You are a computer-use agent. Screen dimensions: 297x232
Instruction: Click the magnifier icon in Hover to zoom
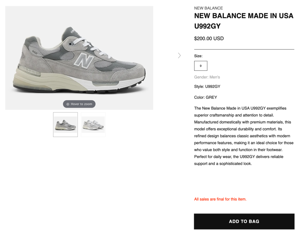[68, 104]
